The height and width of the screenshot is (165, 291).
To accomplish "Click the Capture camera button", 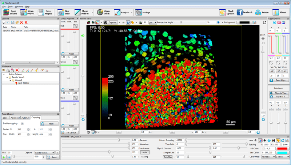I will coord(110,22).
